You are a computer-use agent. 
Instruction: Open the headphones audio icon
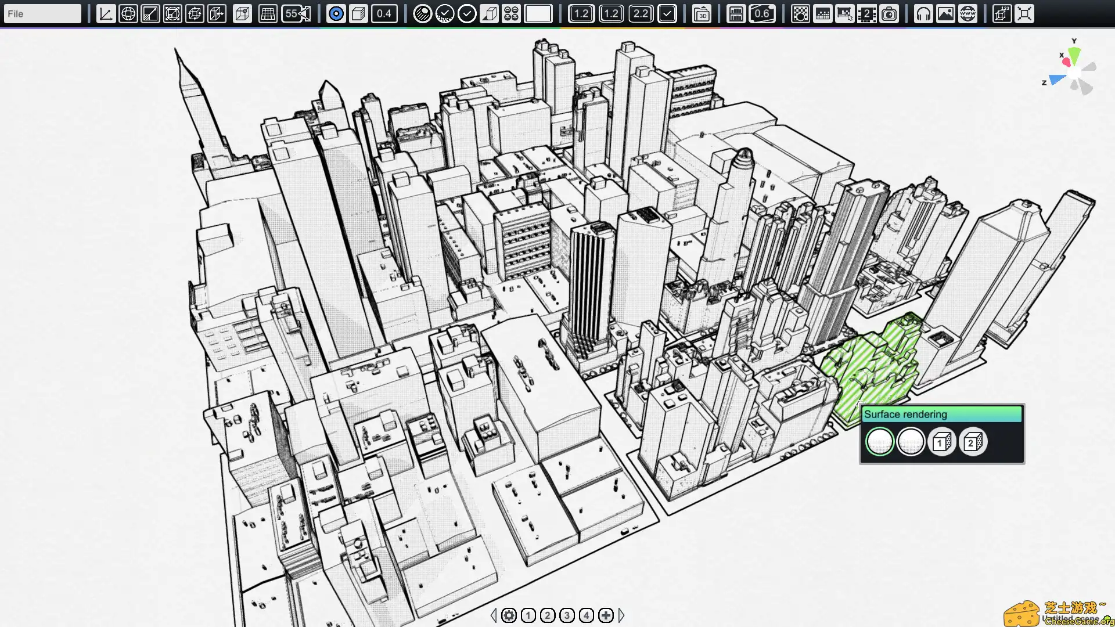(923, 13)
